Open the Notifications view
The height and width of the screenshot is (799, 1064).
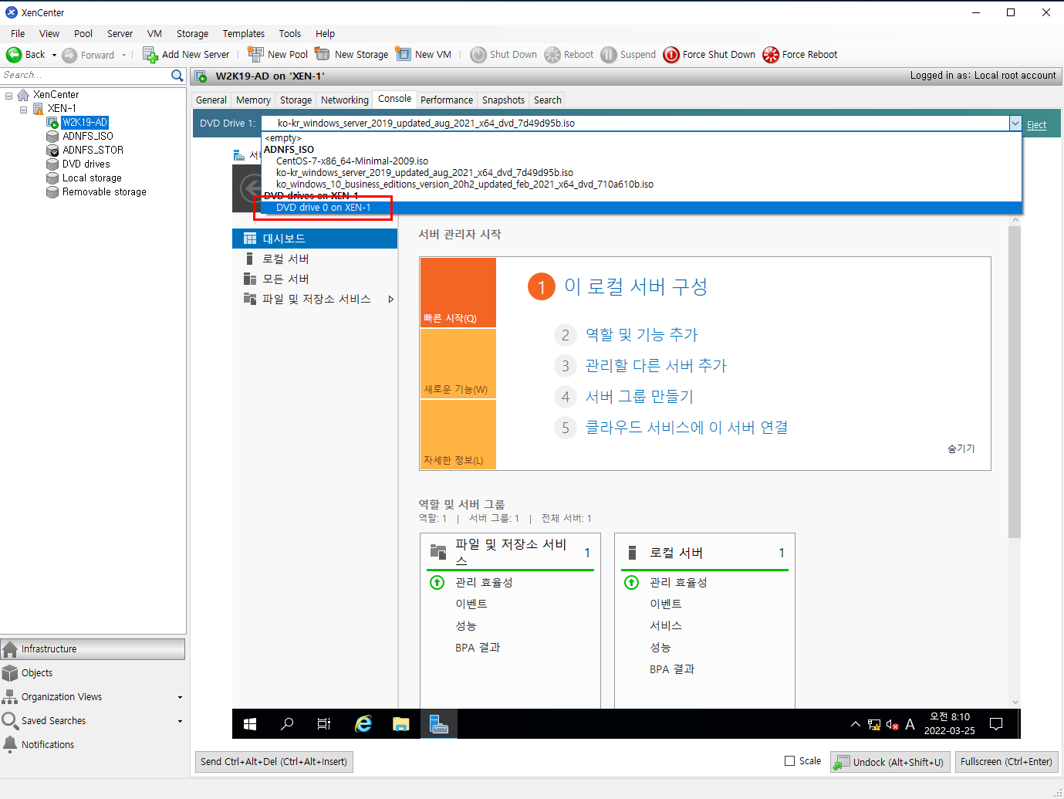pyautogui.click(x=93, y=744)
